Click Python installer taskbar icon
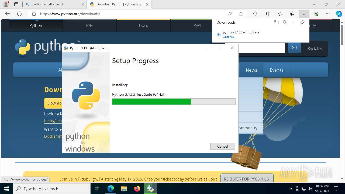 point(150,189)
